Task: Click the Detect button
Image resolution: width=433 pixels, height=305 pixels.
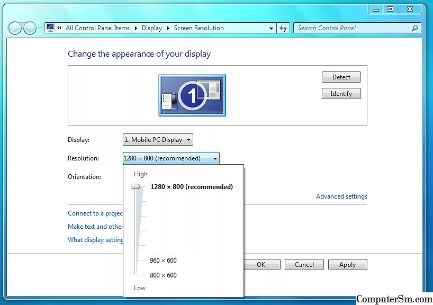Action: tap(341, 77)
